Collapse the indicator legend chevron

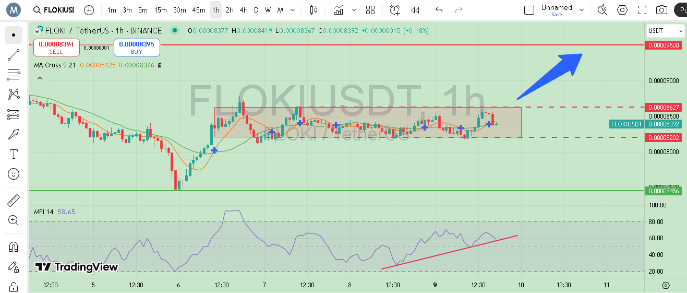point(39,78)
